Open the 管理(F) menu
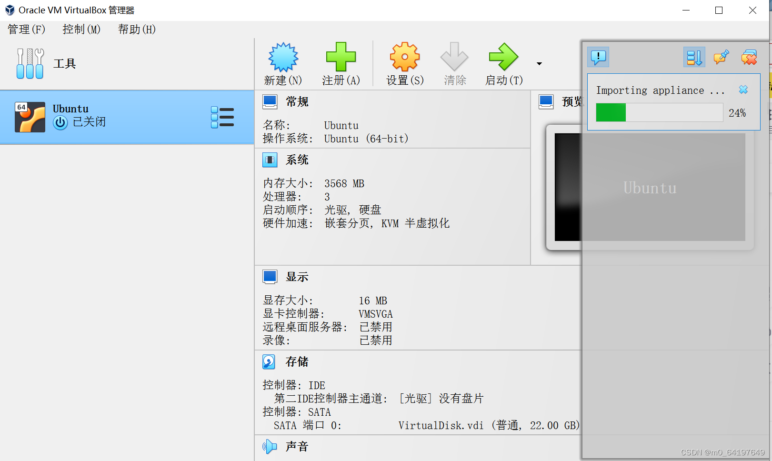This screenshot has height=461, width=772. [26, 30]
